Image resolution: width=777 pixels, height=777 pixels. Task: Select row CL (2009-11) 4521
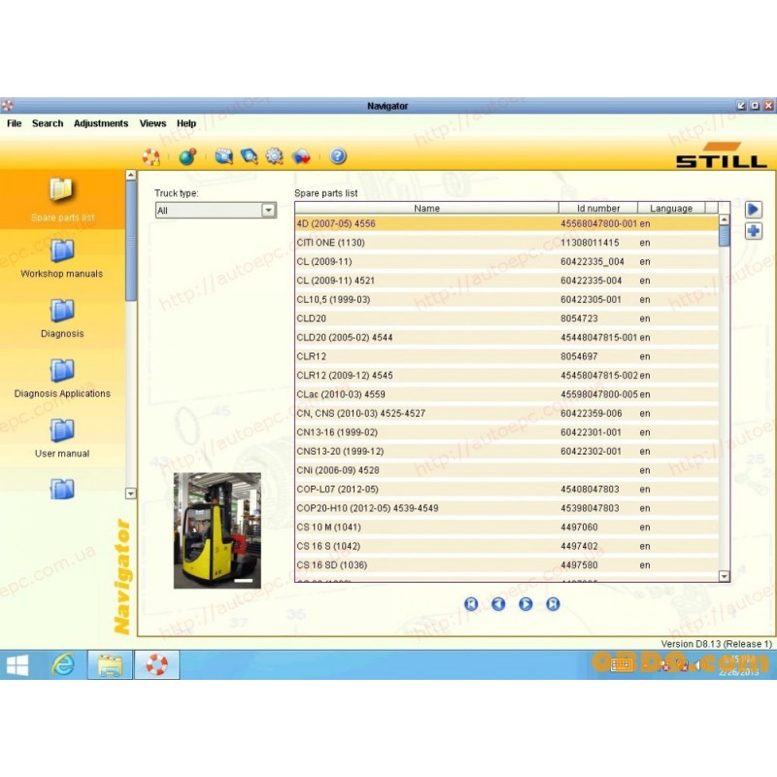pyautogui.click(x=506, y=281)
